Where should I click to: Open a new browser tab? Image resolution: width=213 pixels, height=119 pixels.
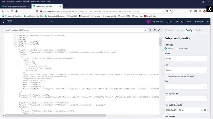[65, 6]
